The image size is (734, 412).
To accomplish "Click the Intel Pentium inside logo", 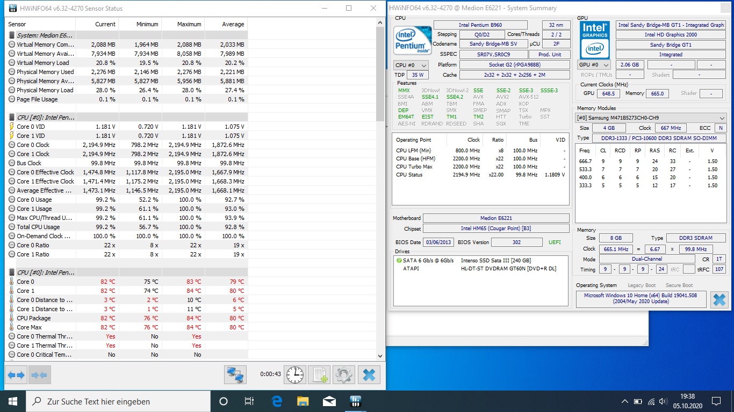I will tap(412, 41).
